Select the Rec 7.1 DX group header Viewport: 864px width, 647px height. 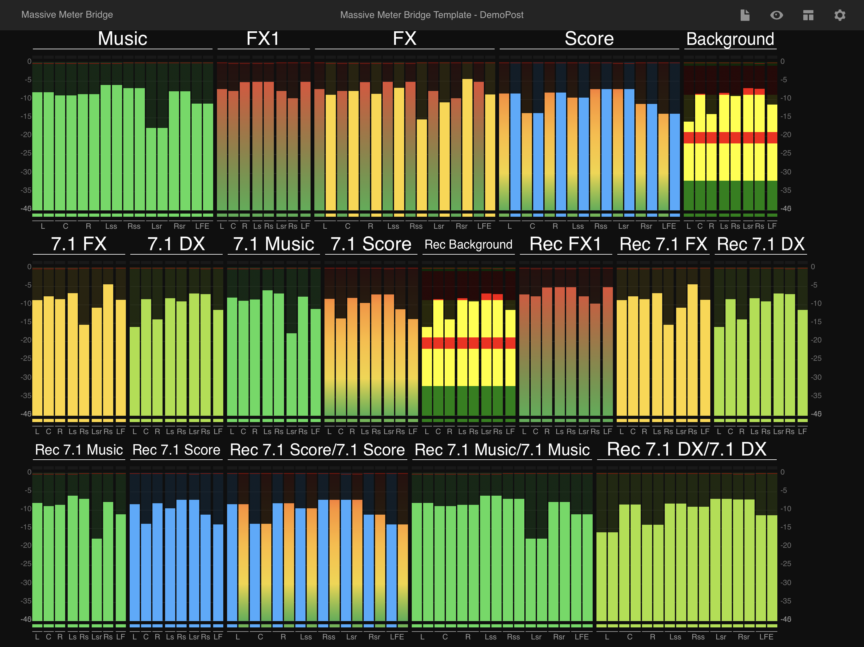(761, 244)
